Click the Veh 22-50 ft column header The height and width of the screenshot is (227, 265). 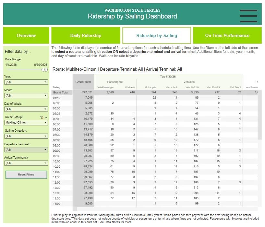point(213,87)
